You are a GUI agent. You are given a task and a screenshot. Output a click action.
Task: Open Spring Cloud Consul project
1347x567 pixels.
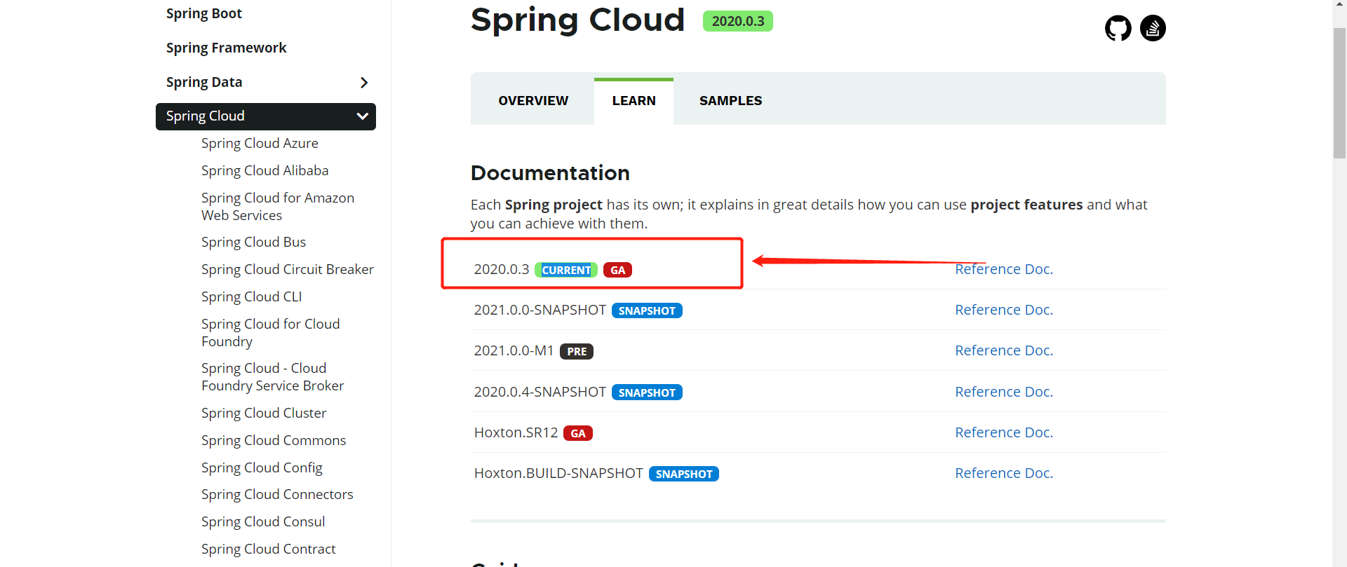(263, 521)
